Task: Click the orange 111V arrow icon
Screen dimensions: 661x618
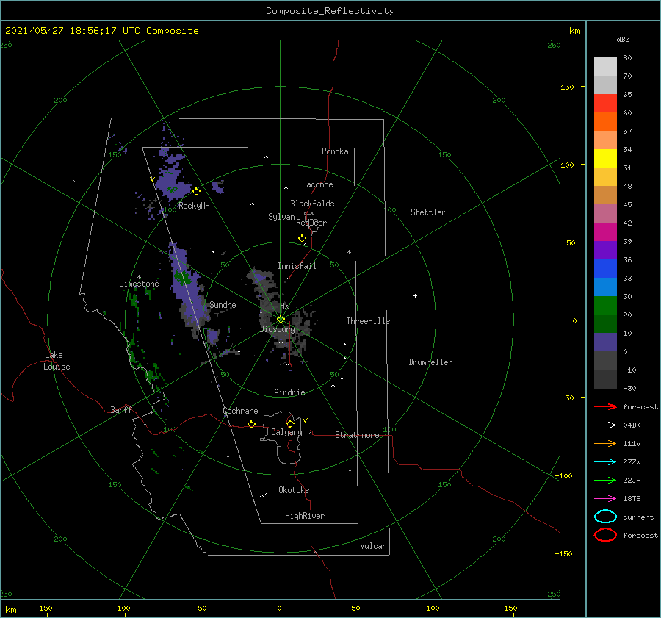Action: click(605, 443)
